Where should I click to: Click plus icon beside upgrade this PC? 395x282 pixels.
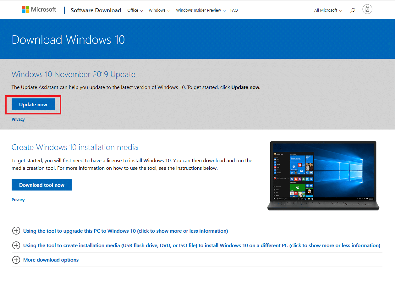[x=16, y=231]
